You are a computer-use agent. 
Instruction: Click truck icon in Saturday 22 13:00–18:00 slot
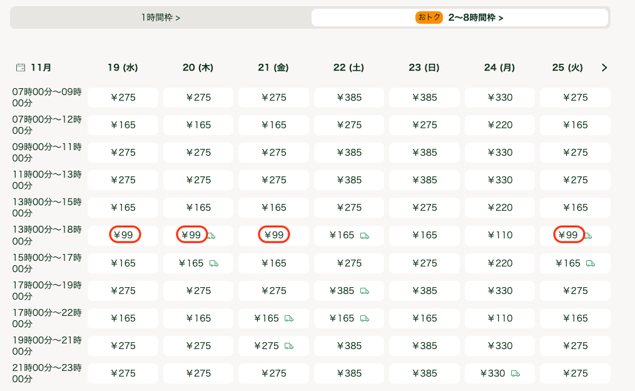tap(365, 236)
